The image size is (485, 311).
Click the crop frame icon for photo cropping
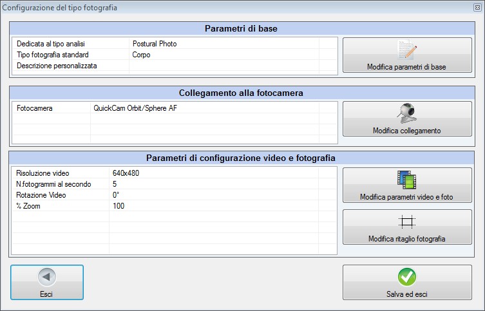pyautogui.click(x=407, y=221)
